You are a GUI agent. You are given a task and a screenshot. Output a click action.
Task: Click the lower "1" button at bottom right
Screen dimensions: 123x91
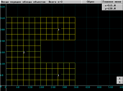coord(120,82)
